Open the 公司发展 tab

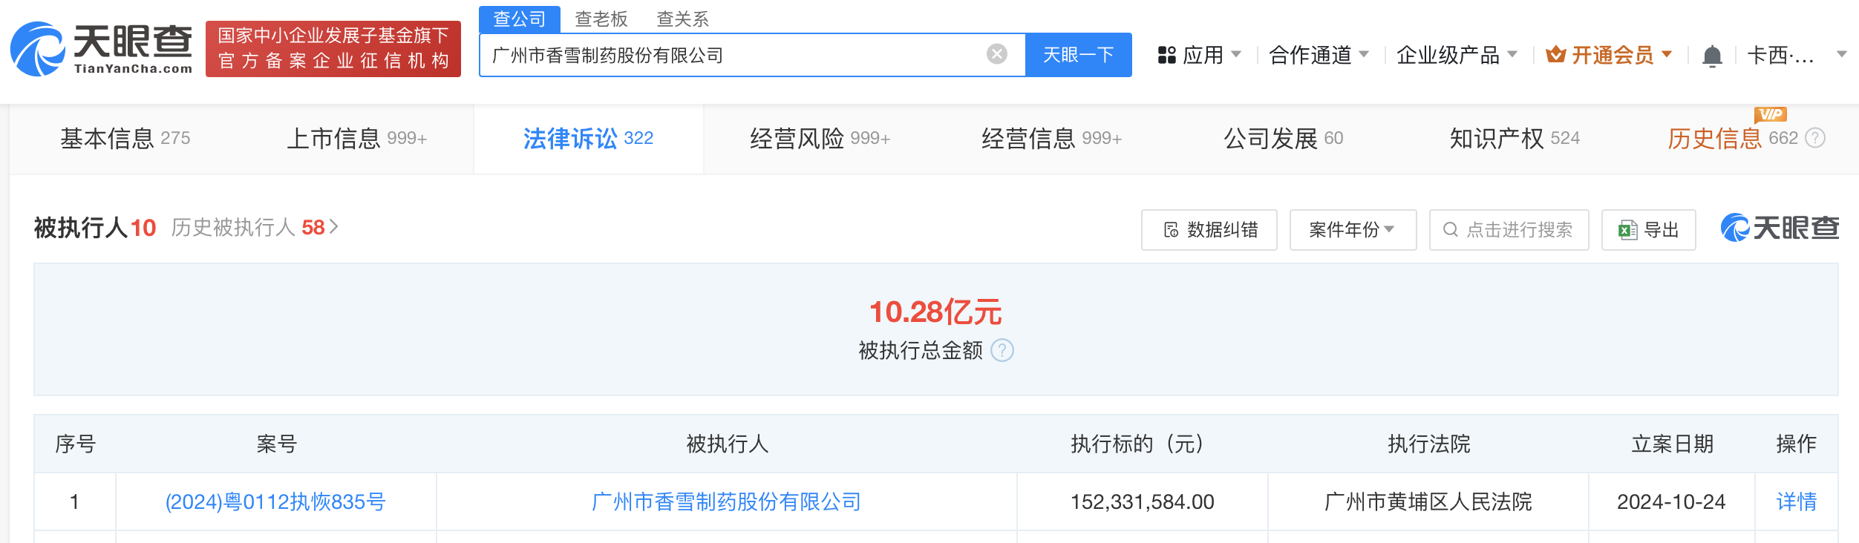[x=1283, y=139]
